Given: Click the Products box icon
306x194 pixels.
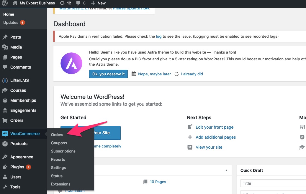Looking at the screenshot, I should click(5, 144).
